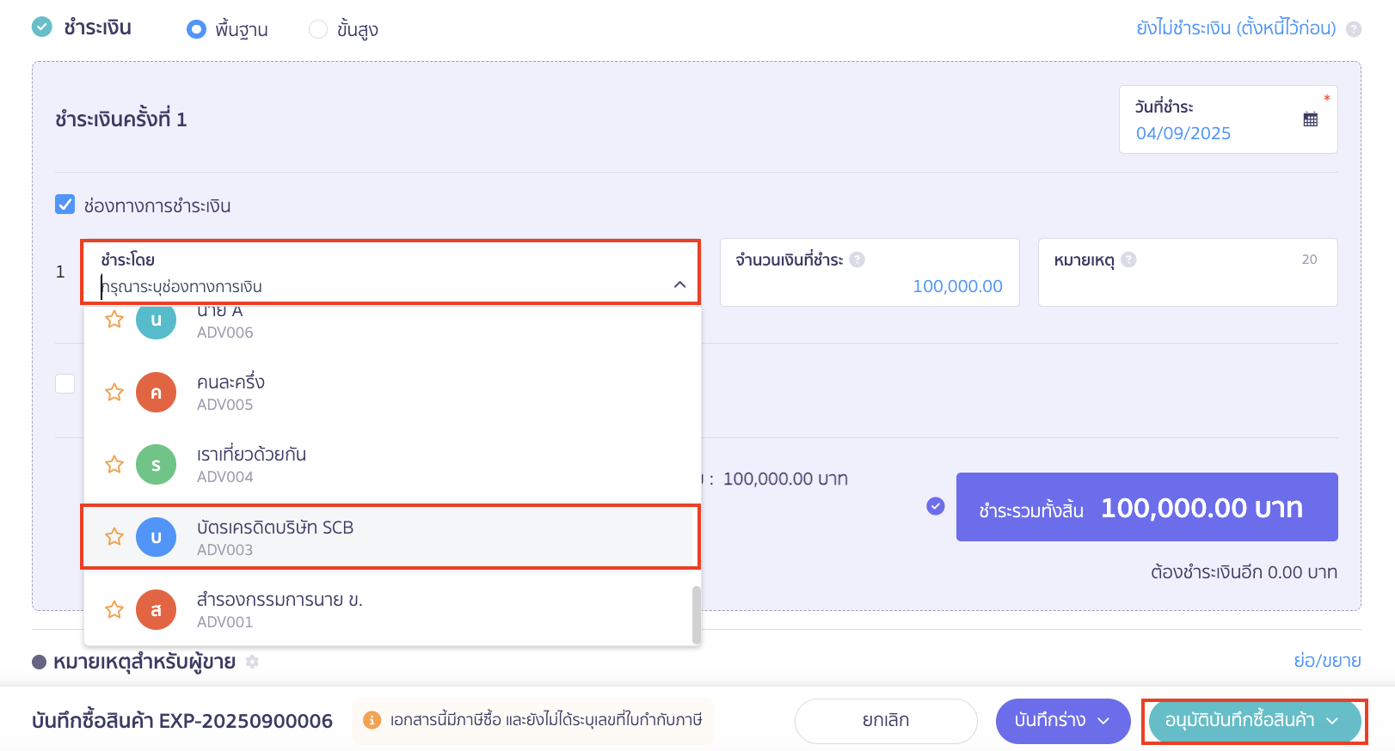Click the ย่อ/ขยาย link

click(1327, 661)
